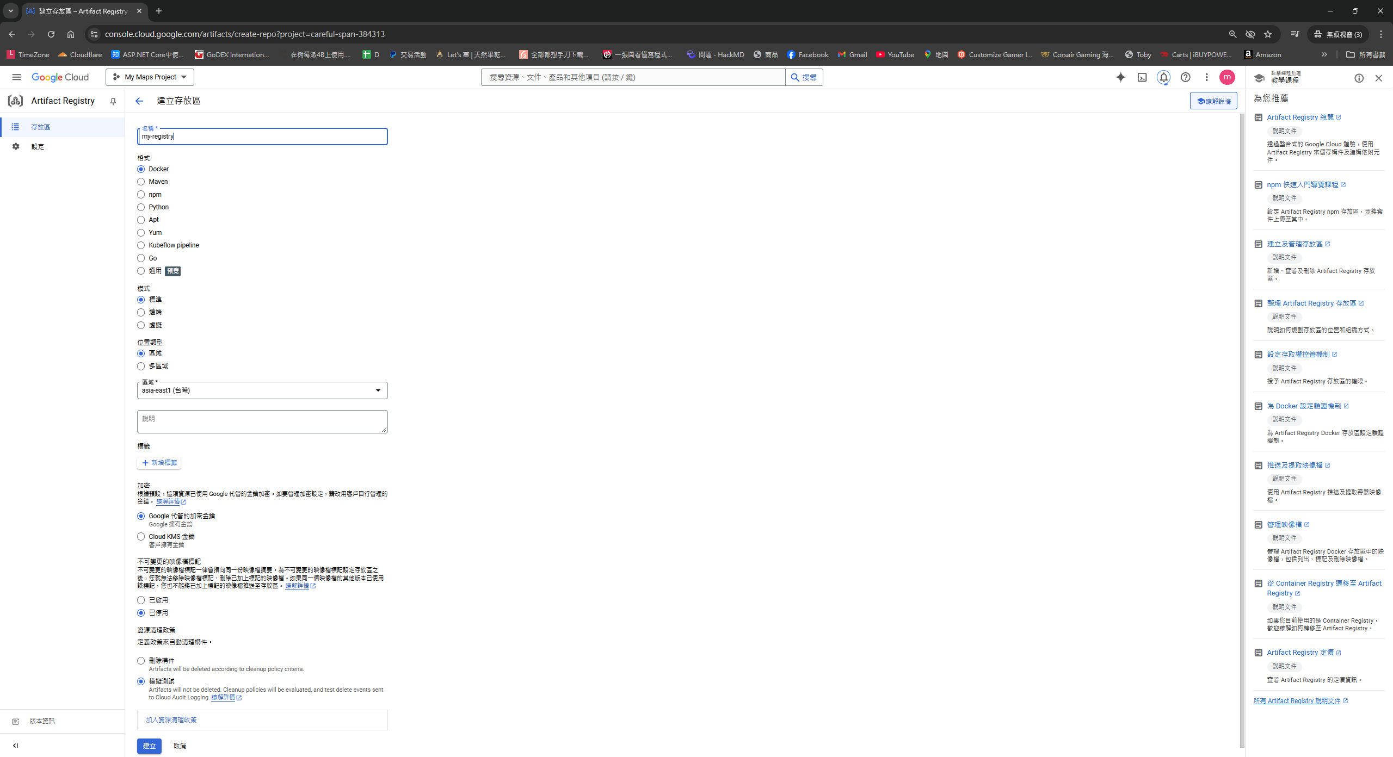Image resolution: width=1393 pixels, height=757 pixels.
Task: Open 版本資訊 release notes item
Action: coord(42,721)
